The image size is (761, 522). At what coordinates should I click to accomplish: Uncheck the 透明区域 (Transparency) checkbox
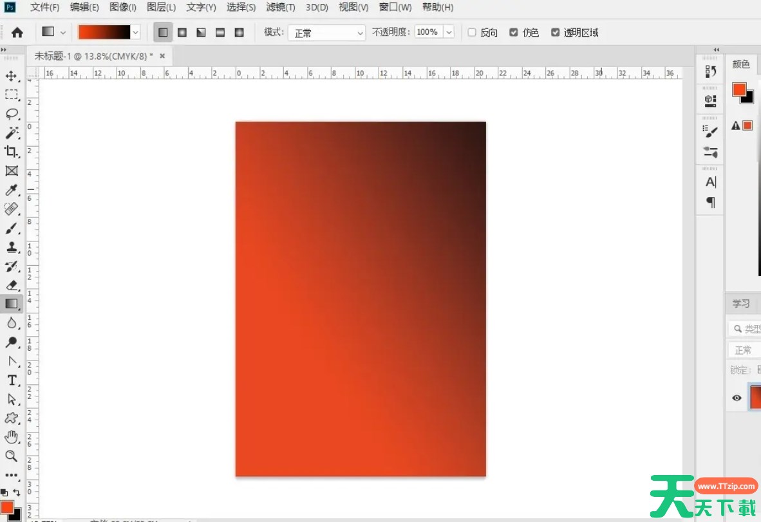point(555,32)
